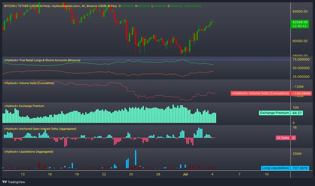Click date 10 on time axis
The height and width of the screenshot is (186, 315).
[266, 174]
